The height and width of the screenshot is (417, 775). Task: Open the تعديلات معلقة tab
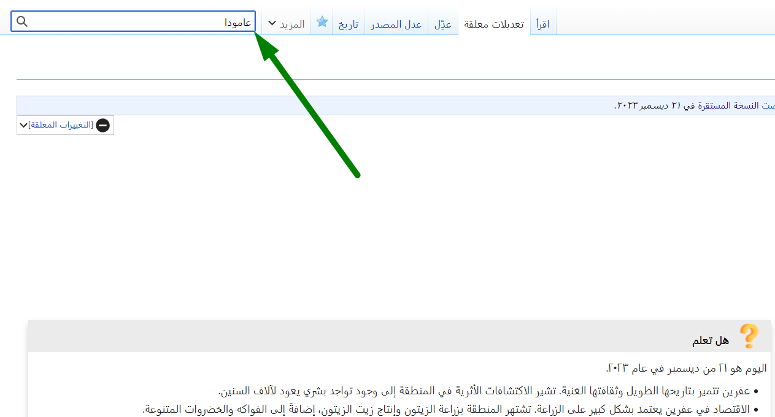pyautogui.click(x=494, y=24)
